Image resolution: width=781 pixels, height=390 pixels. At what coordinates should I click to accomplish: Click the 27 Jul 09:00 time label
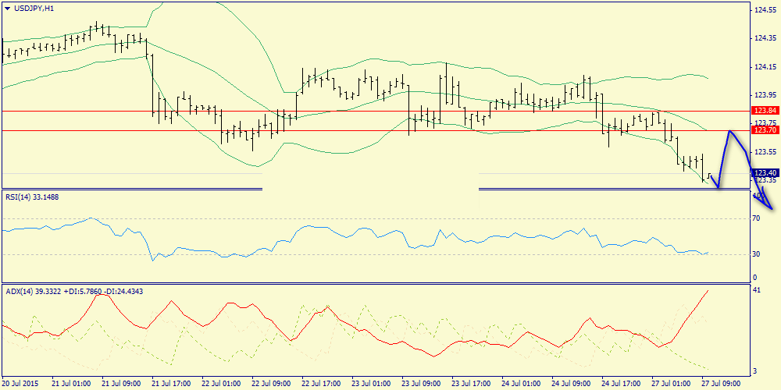(x=721, y=384)
